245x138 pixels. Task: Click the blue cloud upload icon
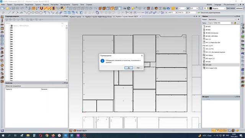coord(168,8)
